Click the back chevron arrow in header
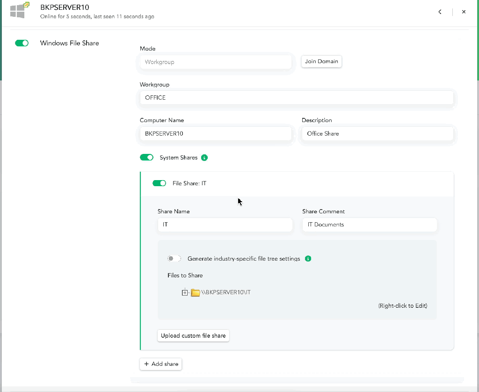 pyautogui.click(x=440, y=12)
